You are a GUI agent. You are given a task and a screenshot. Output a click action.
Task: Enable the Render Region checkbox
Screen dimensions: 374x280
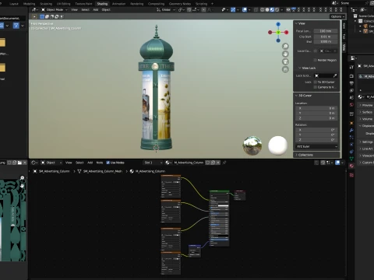(x=316, y=60)
